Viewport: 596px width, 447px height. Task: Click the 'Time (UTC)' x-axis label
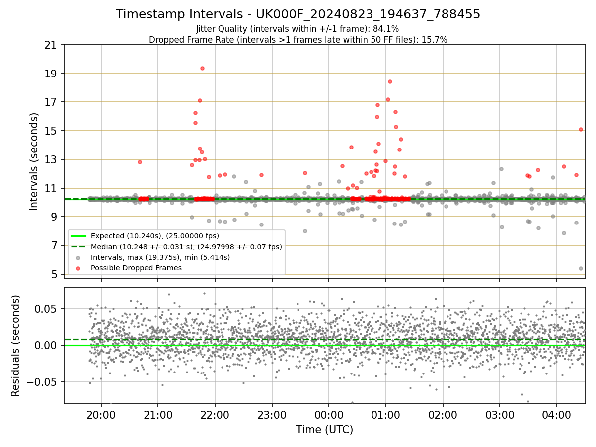click(x=324, y=430)
